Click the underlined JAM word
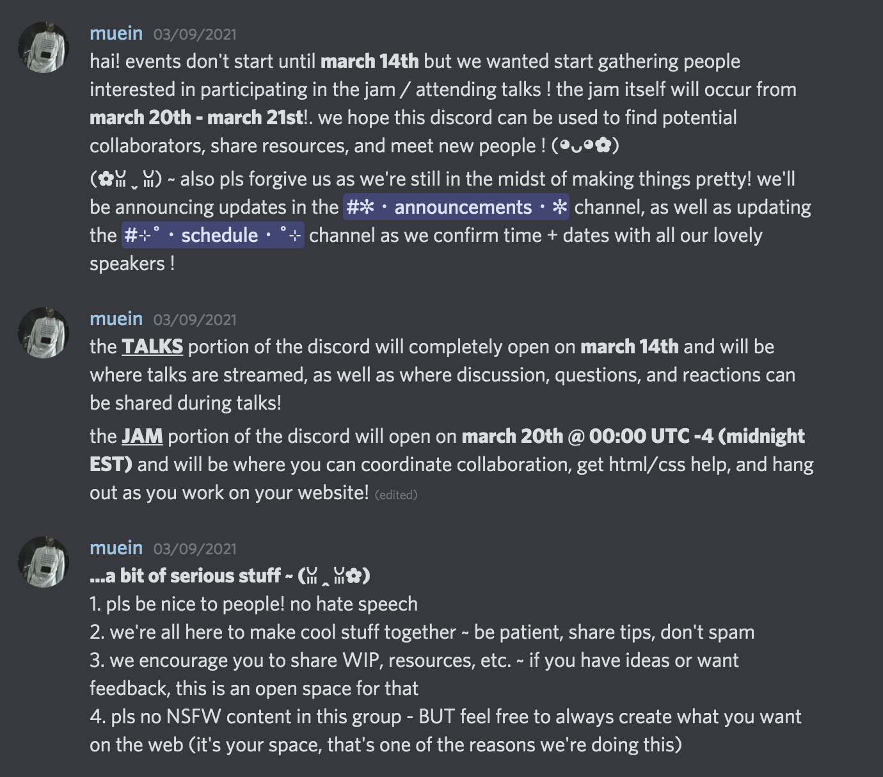The height and width of the screenshot is (777, 883). coord(142,437)
